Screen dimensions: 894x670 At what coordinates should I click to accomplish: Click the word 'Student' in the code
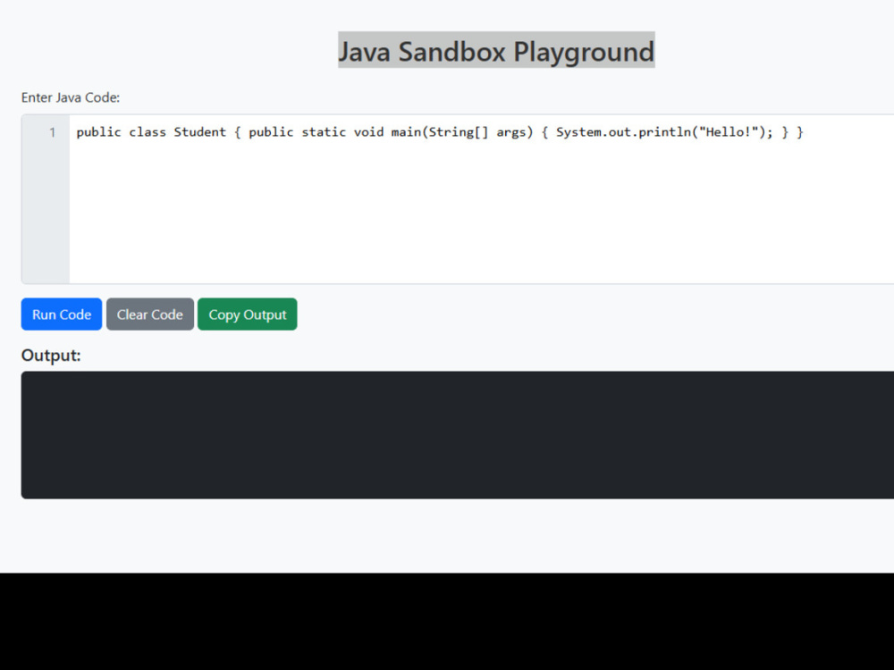199,132
